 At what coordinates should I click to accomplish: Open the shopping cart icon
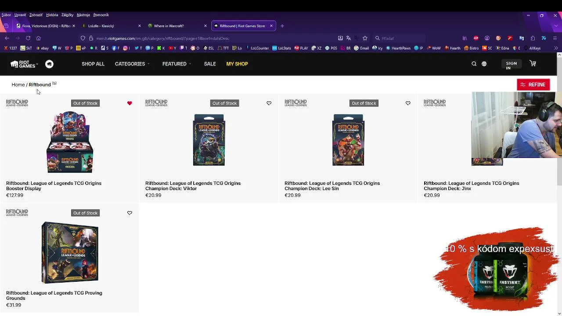533,64
